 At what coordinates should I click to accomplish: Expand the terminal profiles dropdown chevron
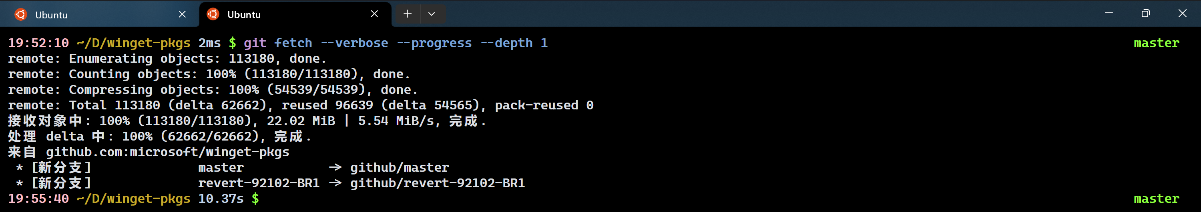(x=432, y=14)
